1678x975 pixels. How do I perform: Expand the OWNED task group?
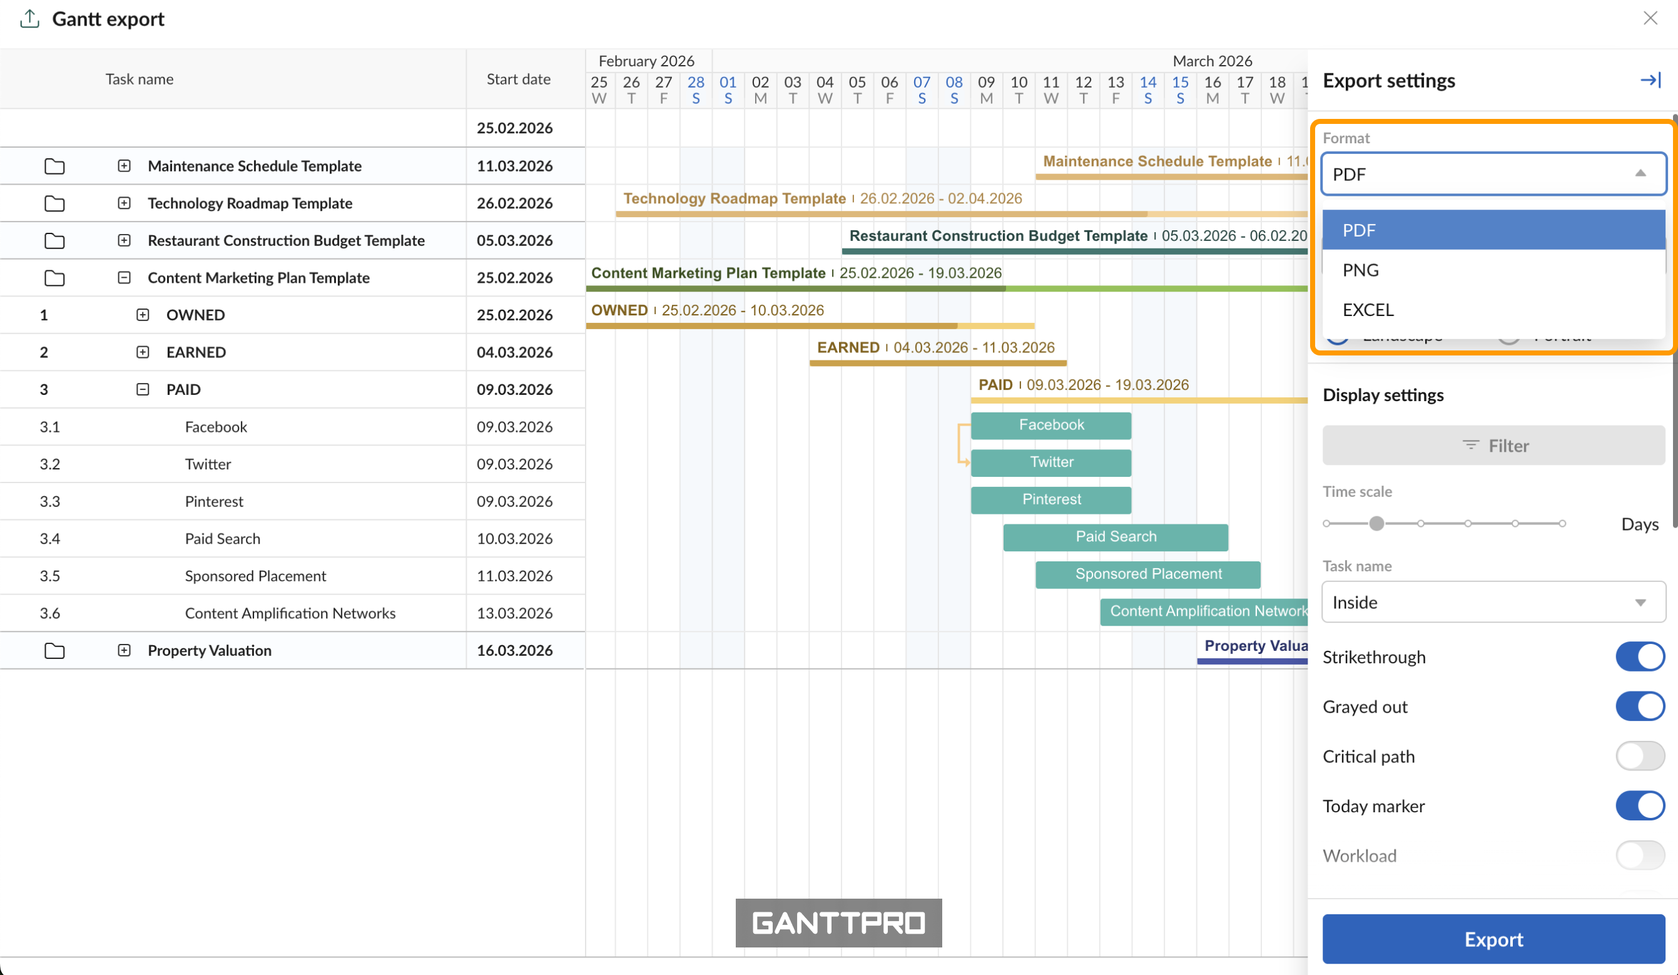[x=143, y=315]
